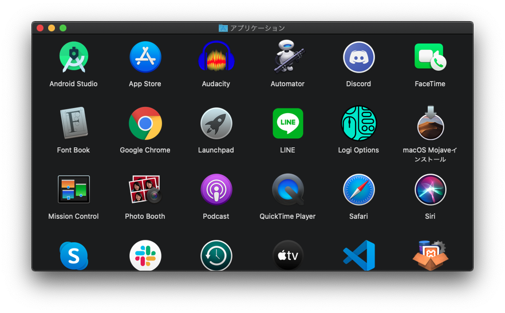This screenshot has width=505, height=313.
Task: Minimize the window with yellow button
Action: [x=52, y=28]
